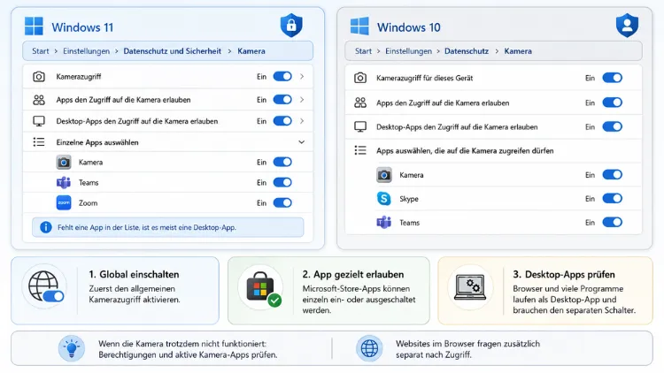Click the user shield icon in Windows 10 panel
664x373 pixels.
click(x=627, y=25)
